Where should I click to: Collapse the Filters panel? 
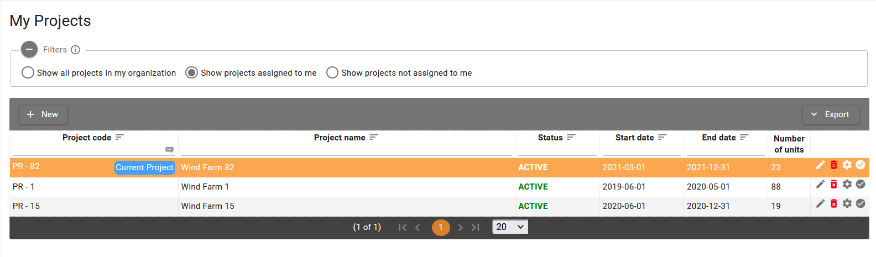click(x=29, y=50)
